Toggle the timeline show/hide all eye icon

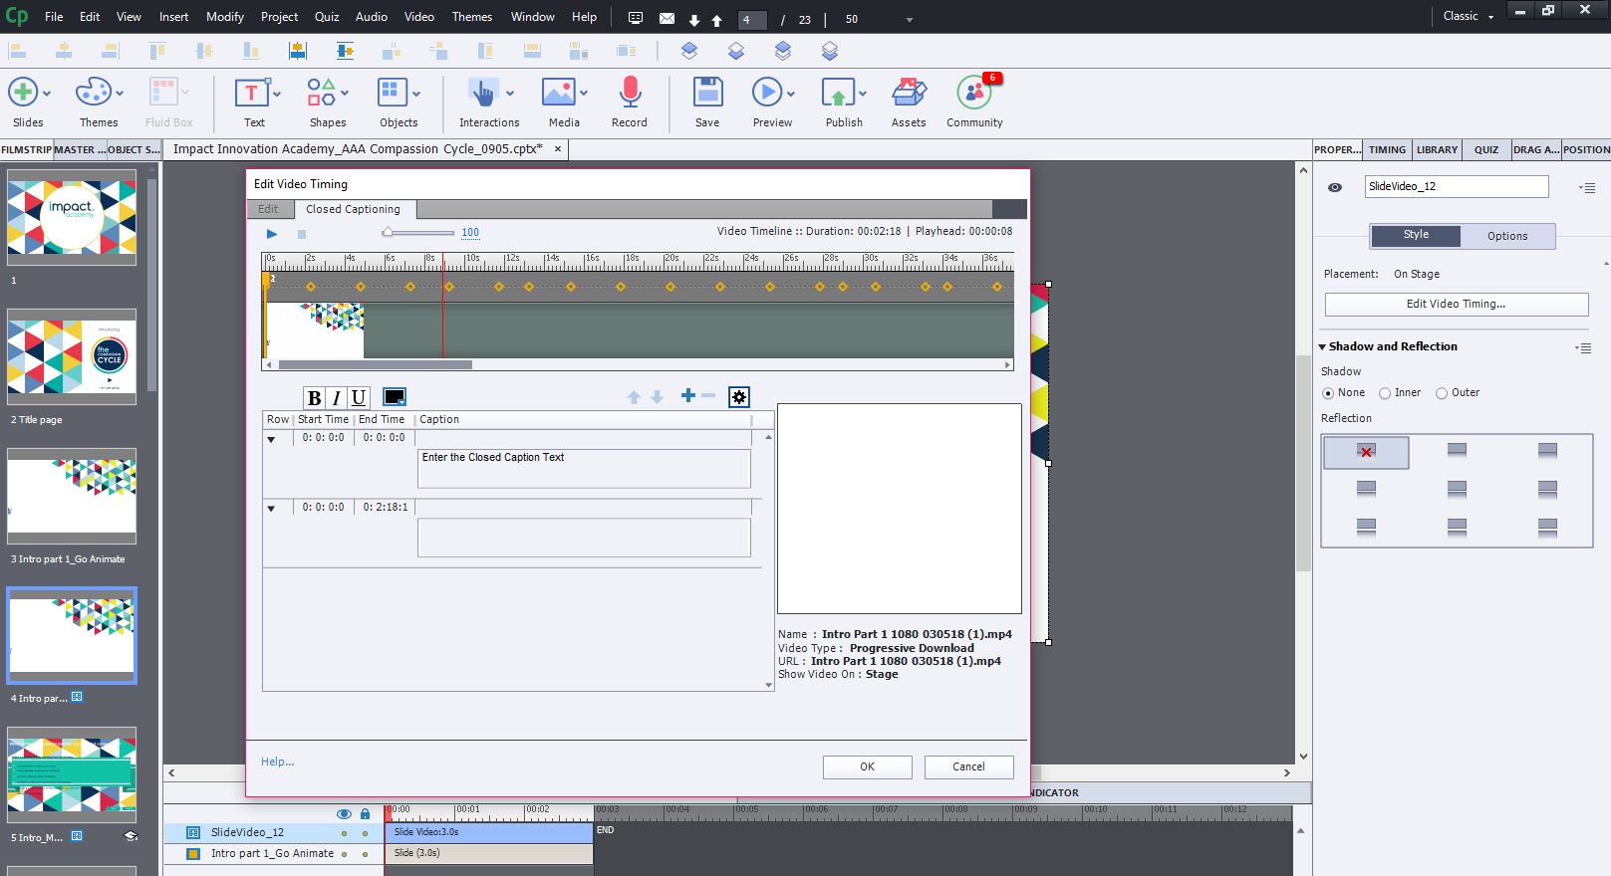344,813
